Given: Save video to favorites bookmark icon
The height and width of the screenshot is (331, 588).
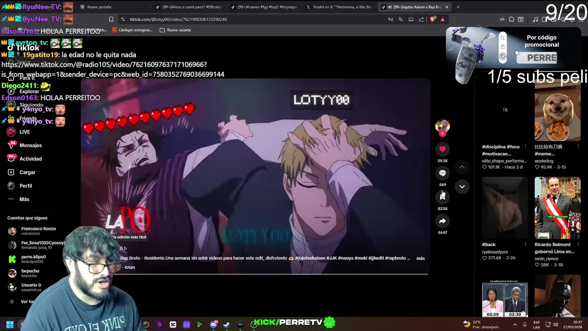Looking at the screenshot, I should pos(442,197).
